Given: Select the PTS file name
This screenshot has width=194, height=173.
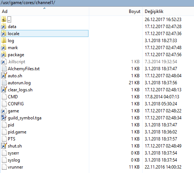Looking at the screenshot, I should pyautogui.click(x=11, y=139).
